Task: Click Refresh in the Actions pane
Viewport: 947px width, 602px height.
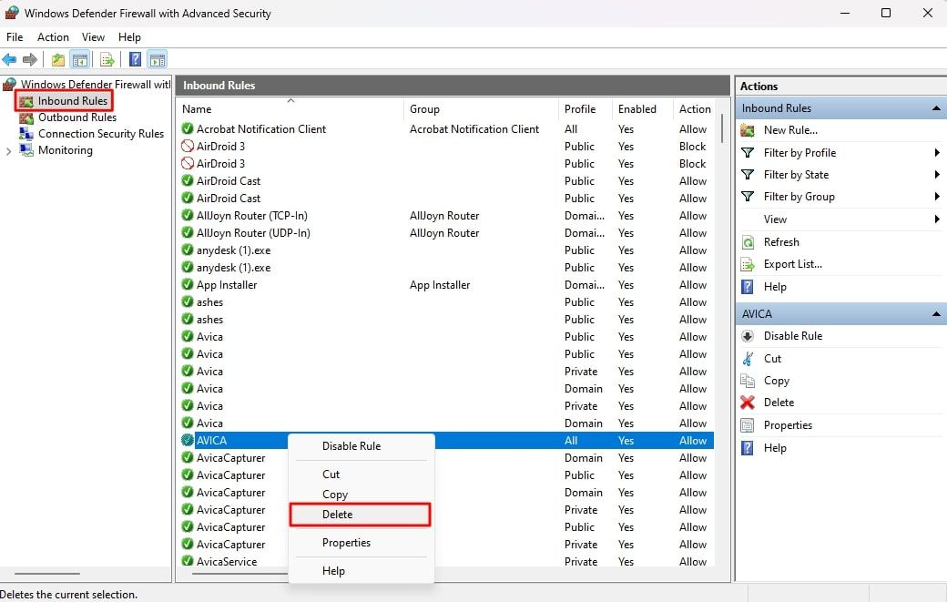Action: coord(781,242)
